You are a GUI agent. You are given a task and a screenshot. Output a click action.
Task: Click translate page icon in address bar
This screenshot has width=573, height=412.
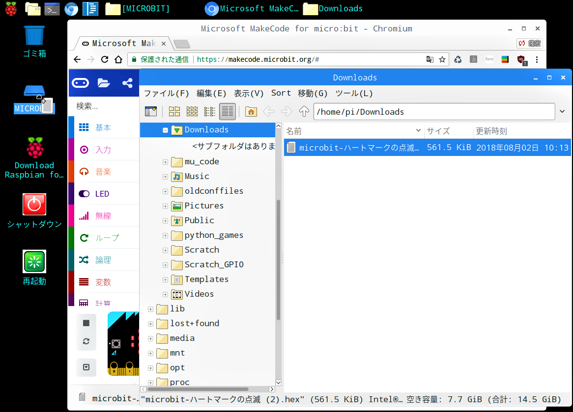pos(430,59)
